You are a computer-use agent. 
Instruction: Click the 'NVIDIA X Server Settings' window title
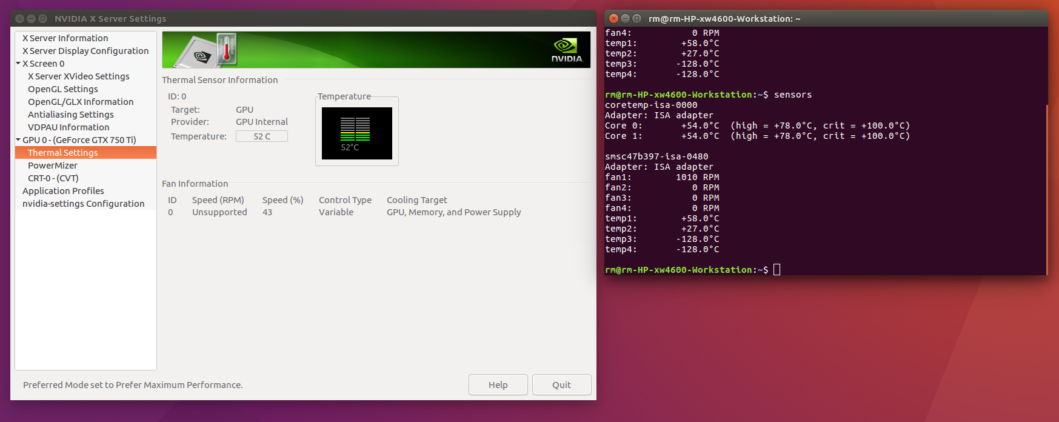(110, 19)
